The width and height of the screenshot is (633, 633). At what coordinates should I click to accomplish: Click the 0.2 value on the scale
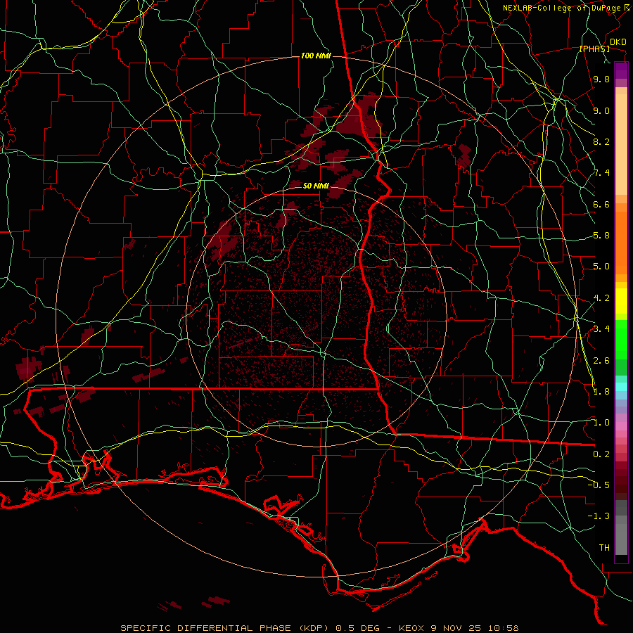(601, 454)
